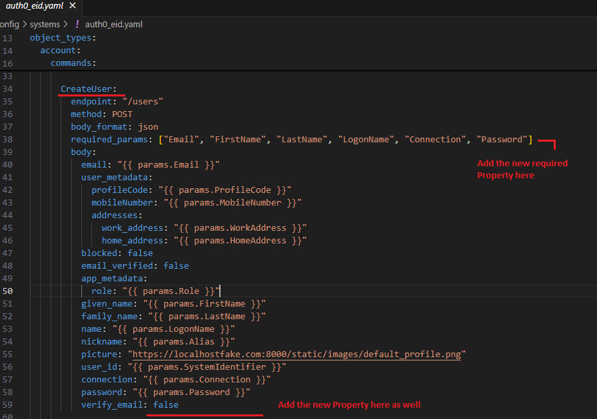
Task: Click the 'body:' key on line 39
Action: point(83,152)
